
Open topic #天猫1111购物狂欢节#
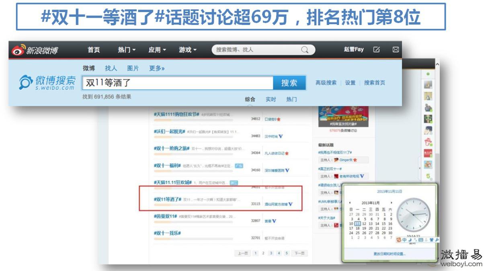coord(176,115)
